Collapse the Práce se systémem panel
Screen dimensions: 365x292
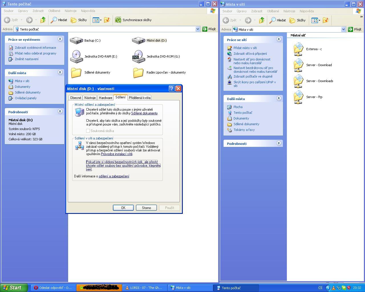(x=60, y=39)
